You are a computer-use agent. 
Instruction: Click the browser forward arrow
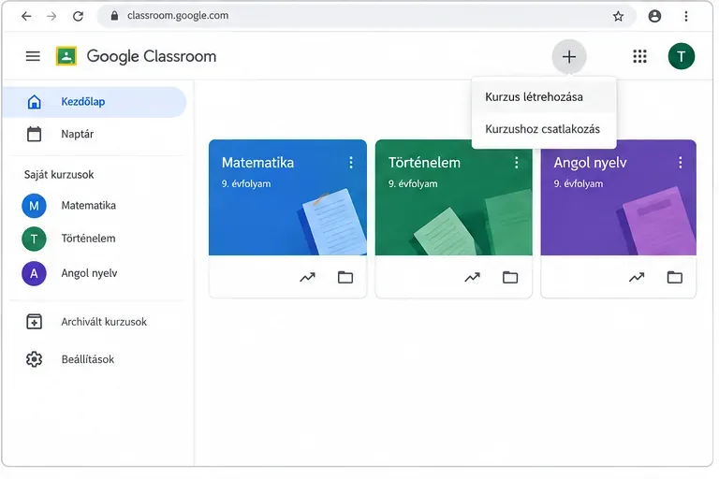point(51,16)
